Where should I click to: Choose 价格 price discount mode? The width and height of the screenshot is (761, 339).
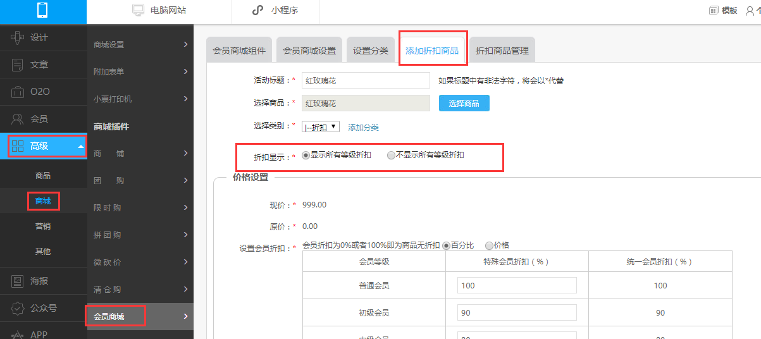point(489,245)
